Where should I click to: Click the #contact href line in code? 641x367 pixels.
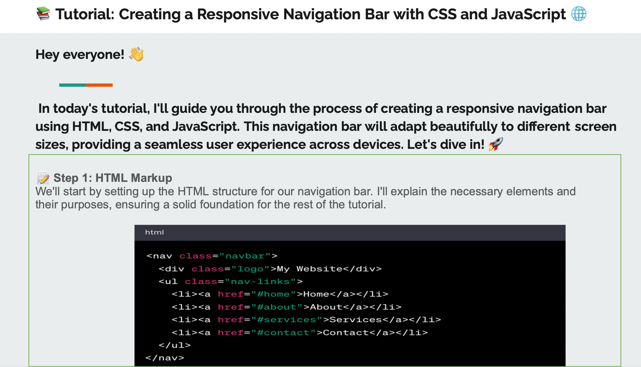coord(299,333)
